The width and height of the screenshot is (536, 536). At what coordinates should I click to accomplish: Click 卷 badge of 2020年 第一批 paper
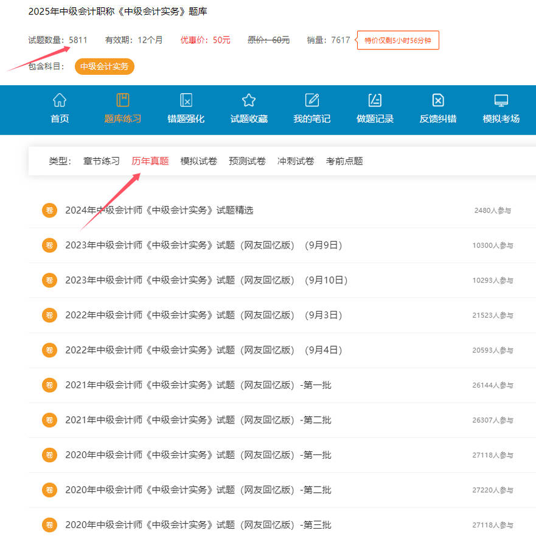click(49, 455)
